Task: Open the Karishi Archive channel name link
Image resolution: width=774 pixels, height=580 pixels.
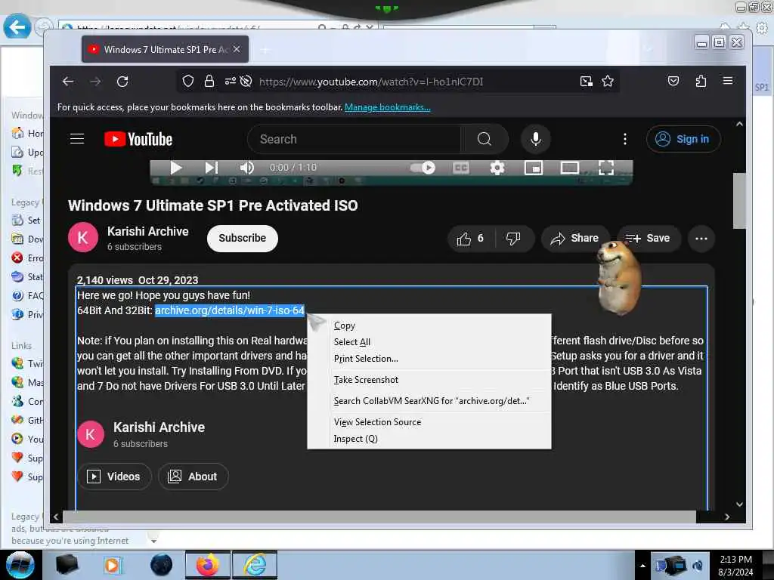Action: (148, 231)
